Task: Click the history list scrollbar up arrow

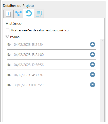Action: [102, 41]
